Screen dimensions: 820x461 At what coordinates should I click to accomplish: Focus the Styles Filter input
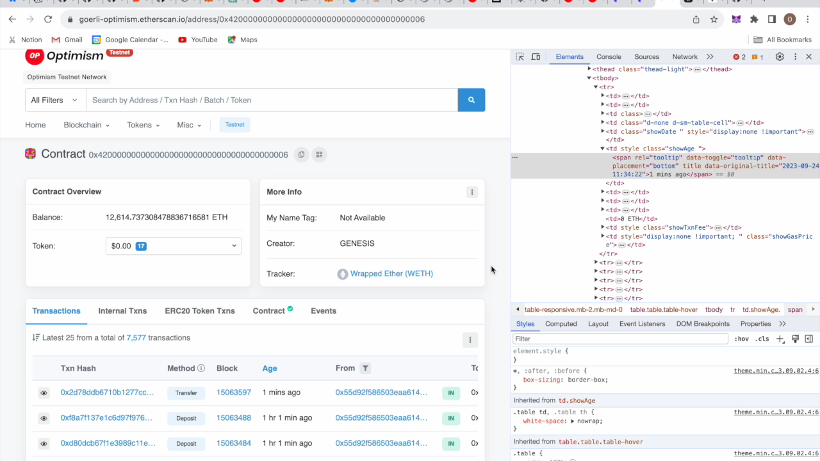(620, 339)
